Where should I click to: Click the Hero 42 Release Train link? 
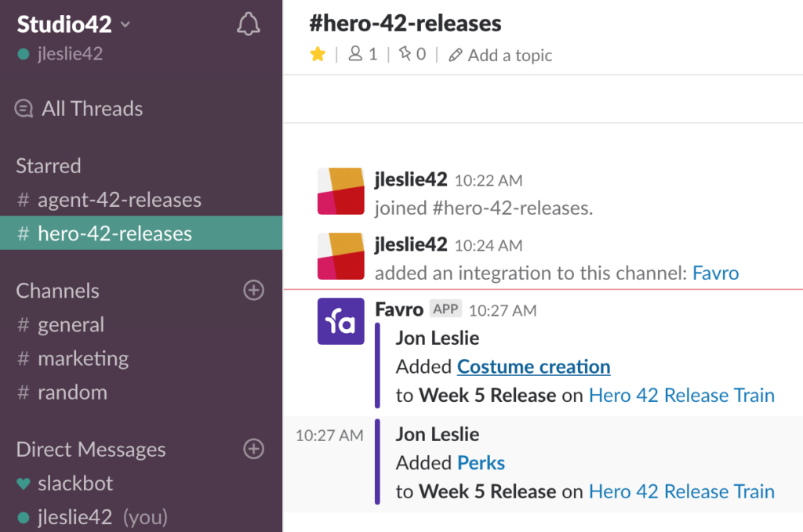coord(681,395)
